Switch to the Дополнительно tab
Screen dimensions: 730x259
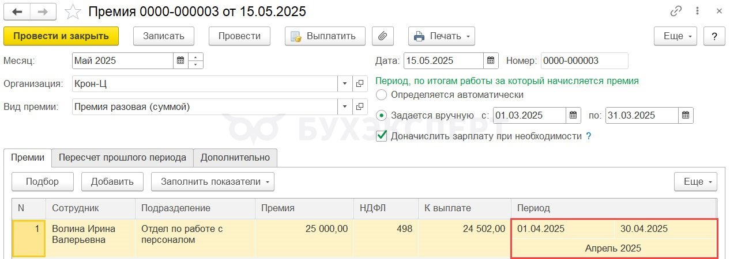pos(235,157)
